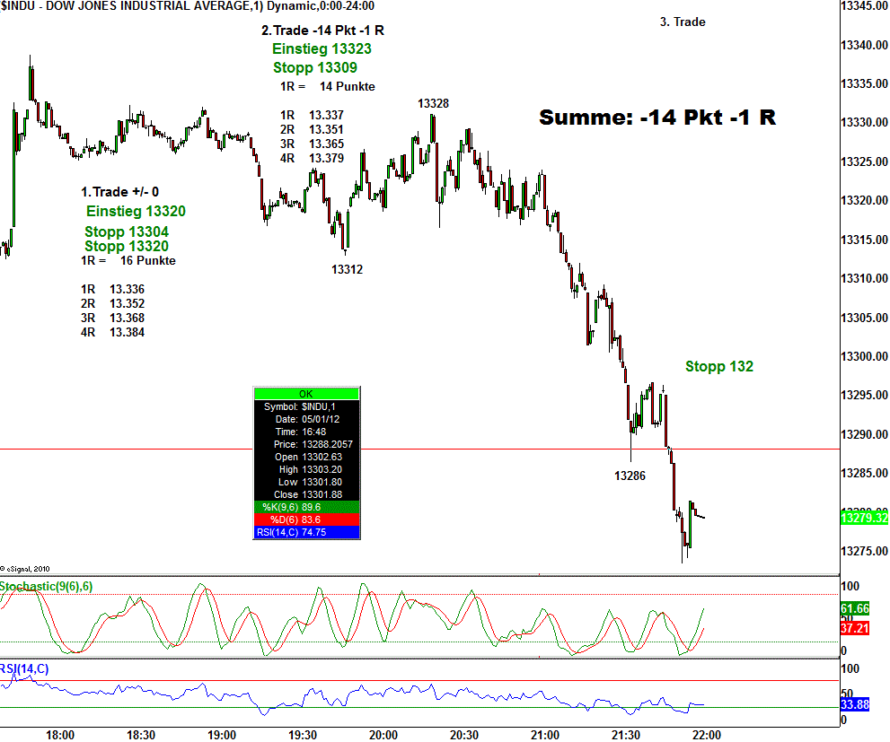Select the 'Summe: -14 Pkt -1 R' annotation

(656, 118)
